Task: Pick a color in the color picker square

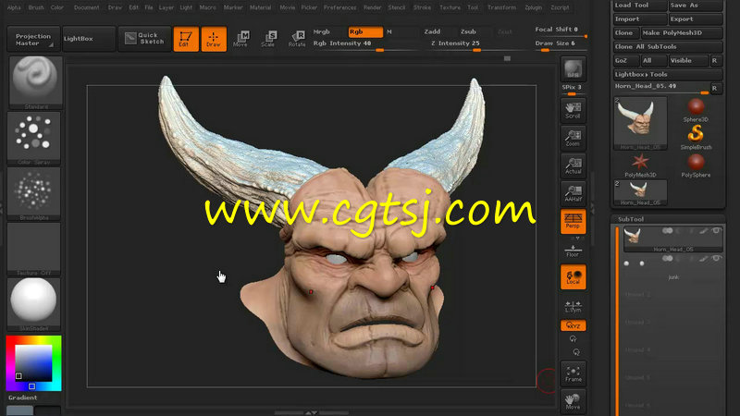Action: (x=33, y=363)
